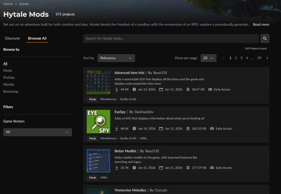Expand the Game Version filter dropdown
Image resolution: width=281 pixels, height=194 pixels.
point(37,132)
